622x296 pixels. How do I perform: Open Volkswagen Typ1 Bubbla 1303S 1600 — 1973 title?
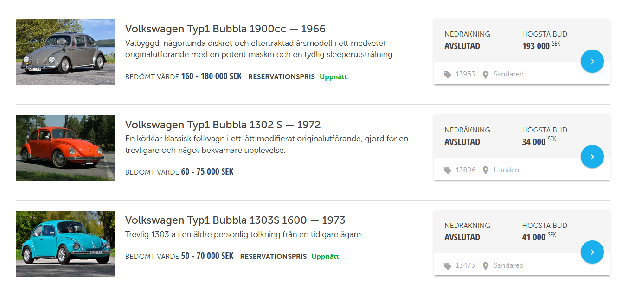[235, 220]
